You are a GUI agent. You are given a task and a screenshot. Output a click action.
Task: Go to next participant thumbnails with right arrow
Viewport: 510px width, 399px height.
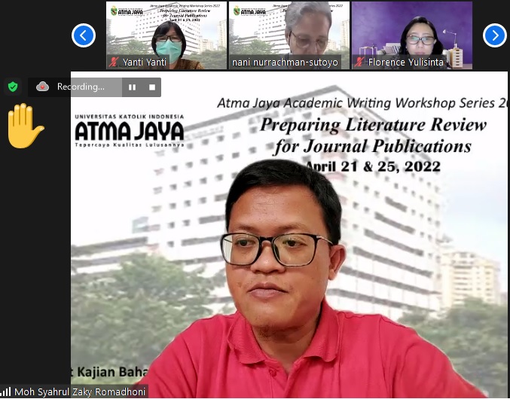(x=495, y=35)
